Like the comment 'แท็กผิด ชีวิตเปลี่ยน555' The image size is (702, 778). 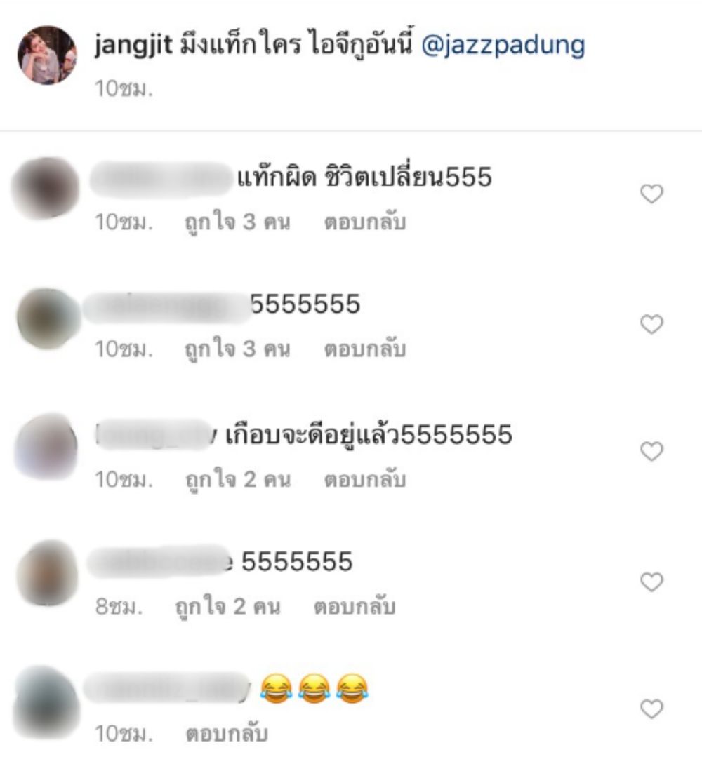coord(651,194)
